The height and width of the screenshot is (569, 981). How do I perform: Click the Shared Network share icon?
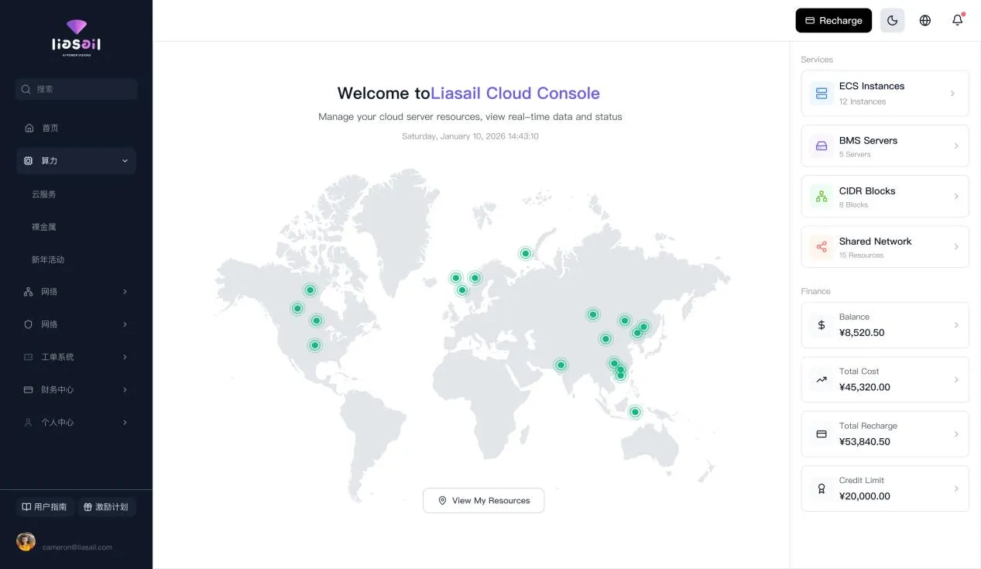pyautogui.click(x=822, y=247)
